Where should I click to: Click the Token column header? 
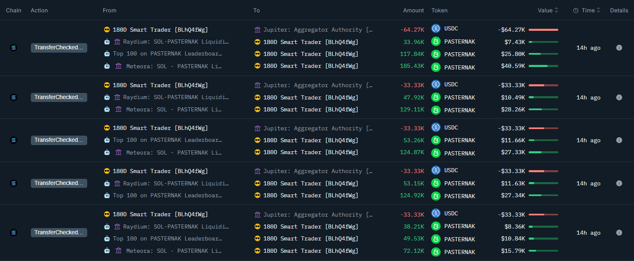[x=439, y=10]
